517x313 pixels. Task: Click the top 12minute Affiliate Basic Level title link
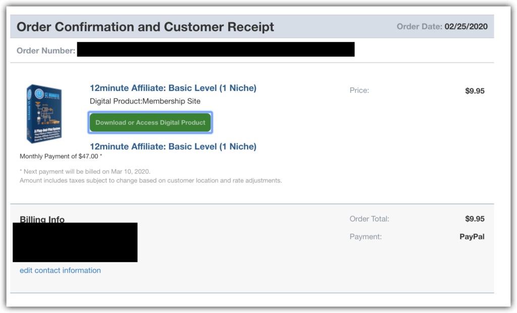[173, 88]
